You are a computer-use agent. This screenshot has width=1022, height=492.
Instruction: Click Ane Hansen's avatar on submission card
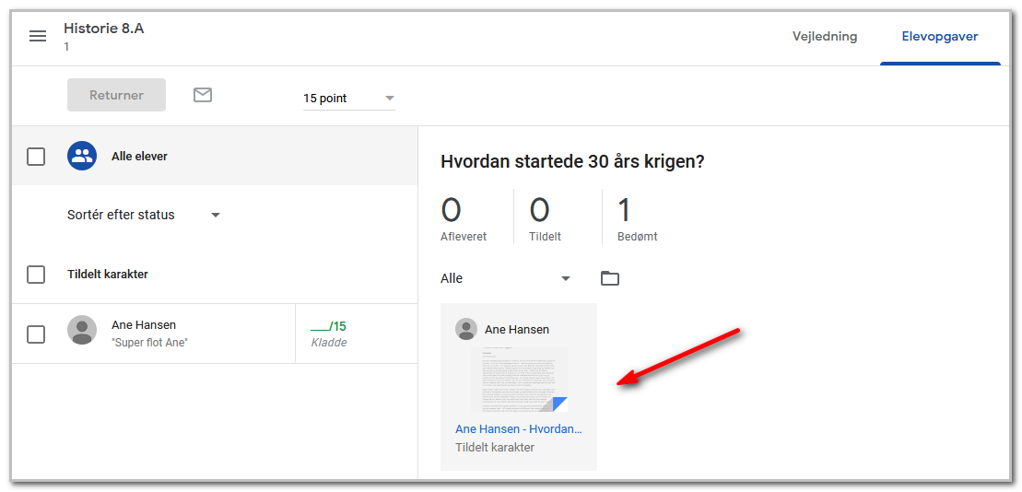465,329
